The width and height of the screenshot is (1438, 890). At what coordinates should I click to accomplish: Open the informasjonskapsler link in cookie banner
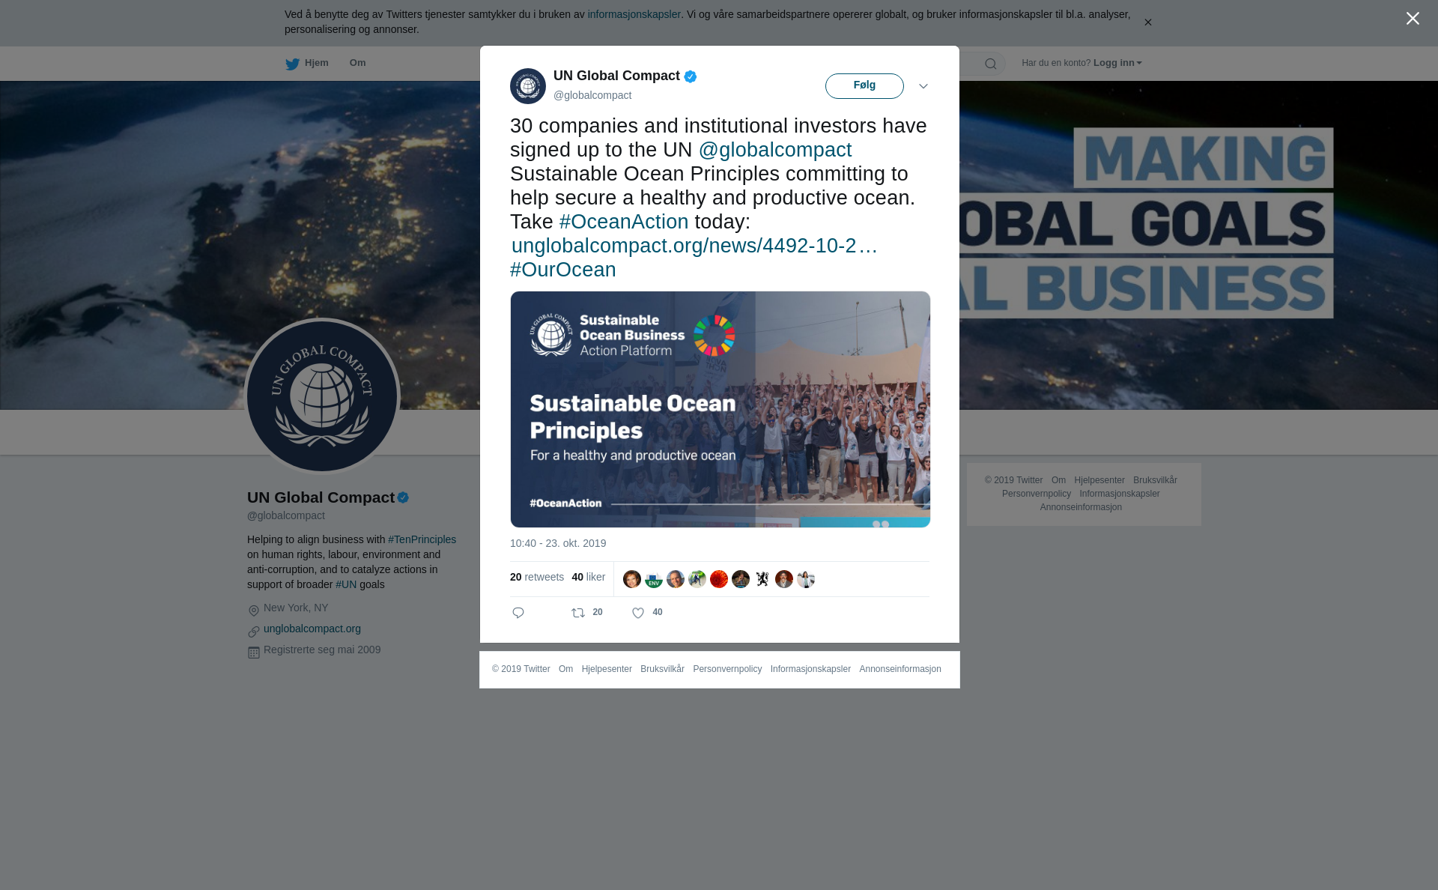point(634,14)
